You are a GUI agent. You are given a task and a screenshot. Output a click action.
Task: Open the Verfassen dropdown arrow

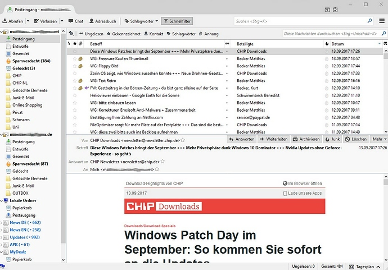coord(62,21)
